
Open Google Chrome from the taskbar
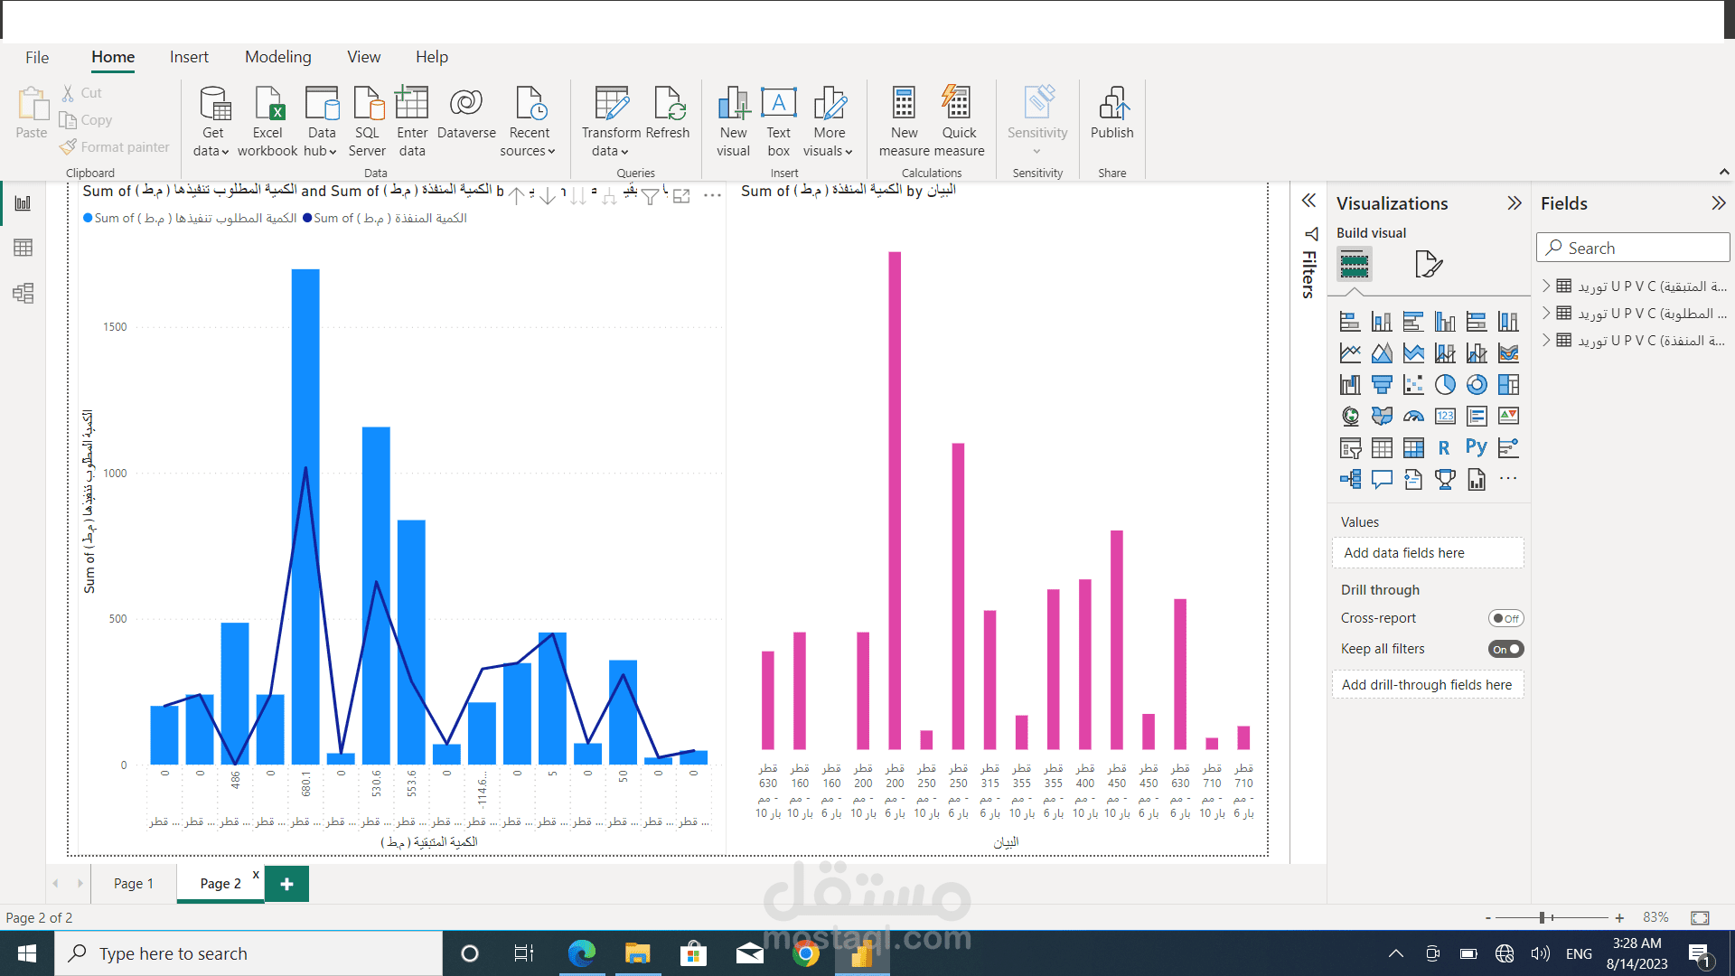pyautogui.click(x=805, y=953)
